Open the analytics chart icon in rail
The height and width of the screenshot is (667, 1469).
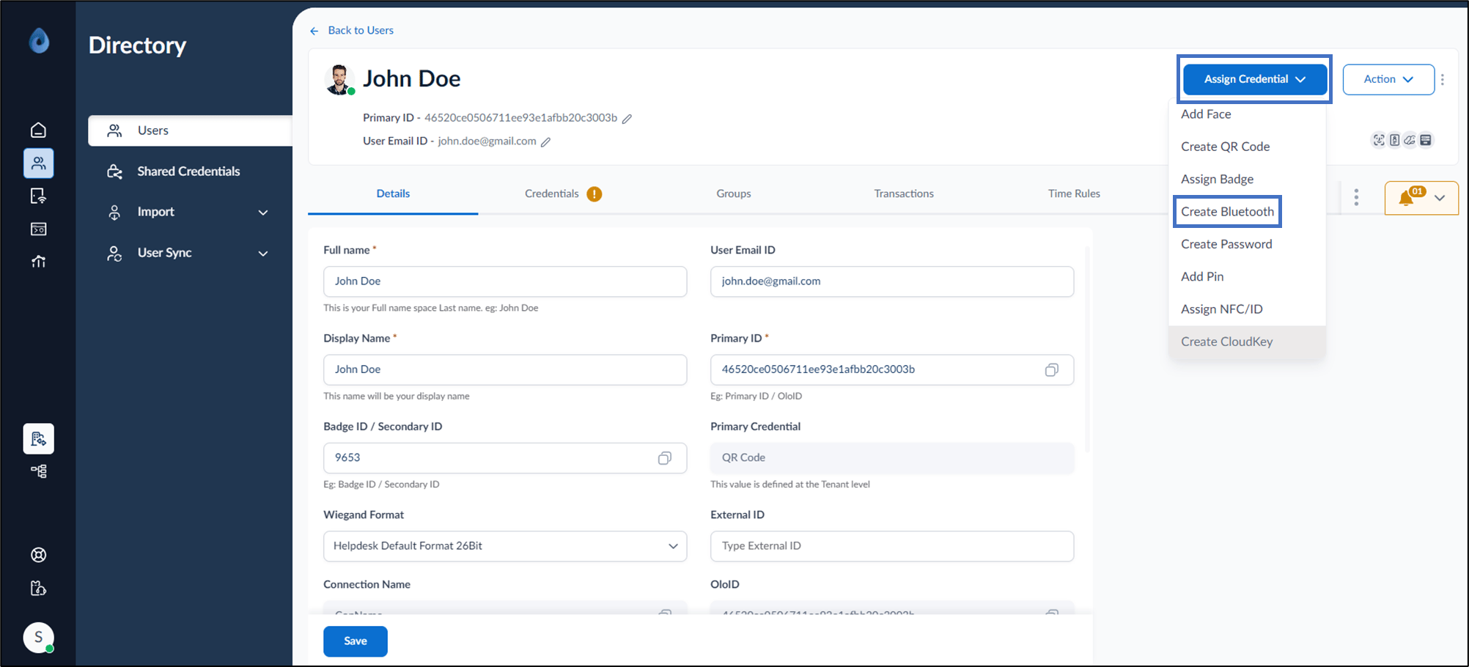point(38,262)
